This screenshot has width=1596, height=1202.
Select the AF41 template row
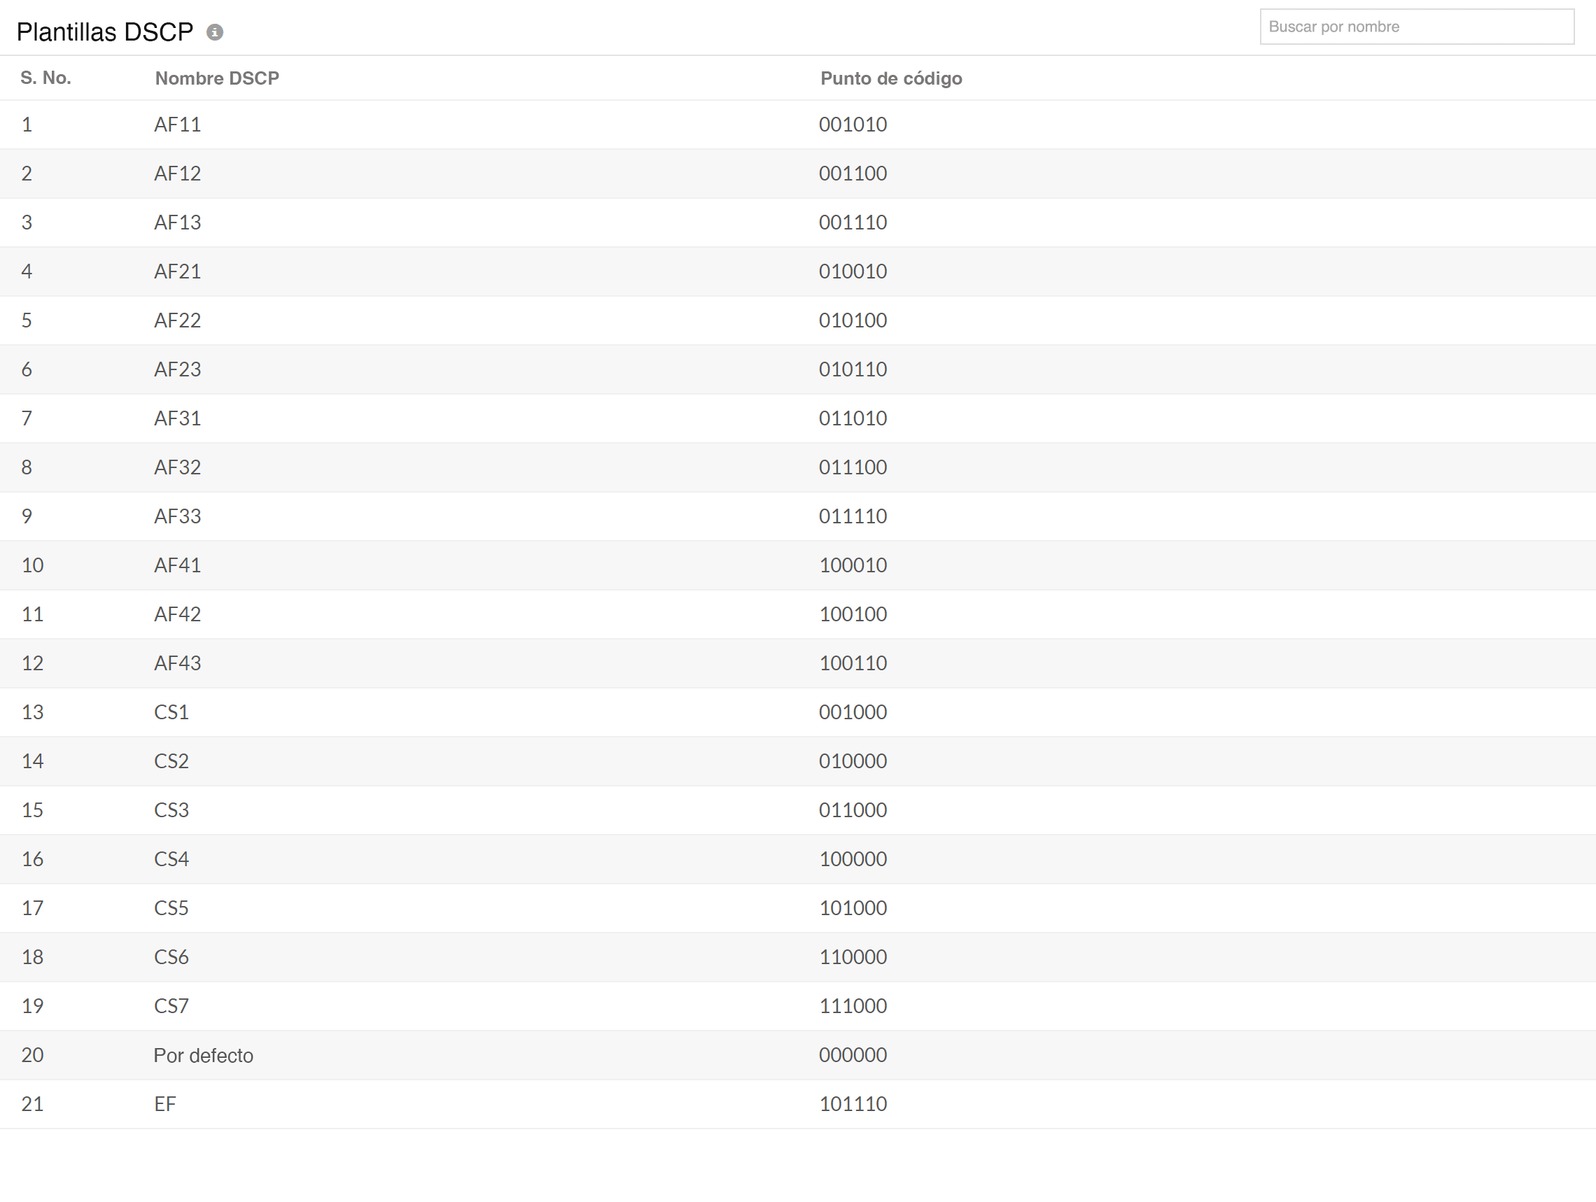tap(178, 565)
